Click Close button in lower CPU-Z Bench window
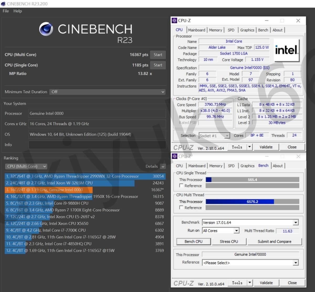 click(x=292, y=283)
